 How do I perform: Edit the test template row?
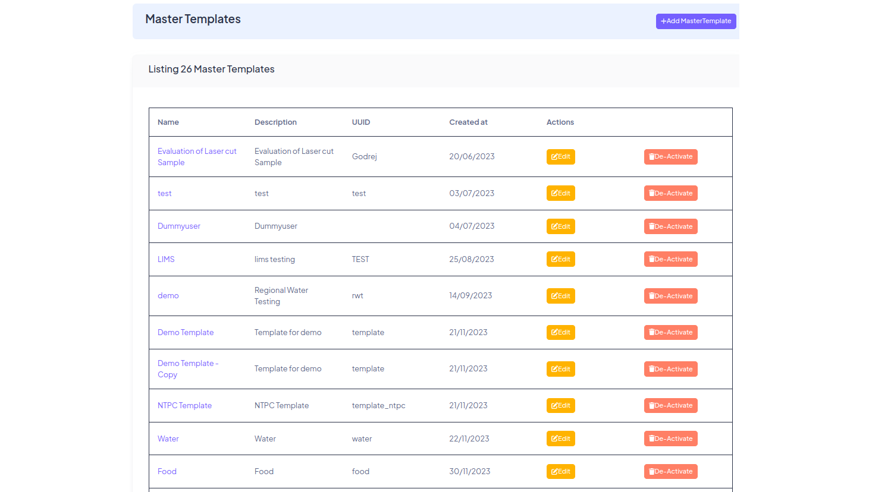click(560, 193)
